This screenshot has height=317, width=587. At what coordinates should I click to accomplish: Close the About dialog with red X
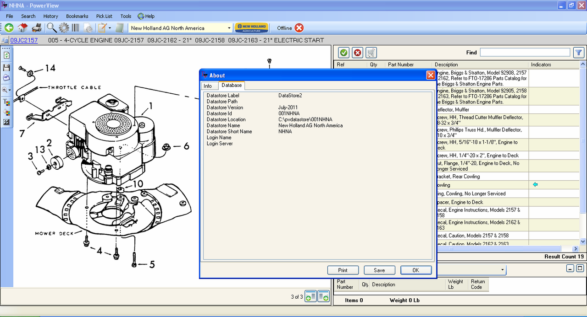431,75
